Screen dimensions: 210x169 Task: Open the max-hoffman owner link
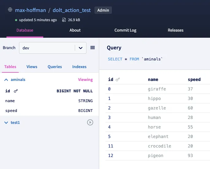[30, 10]
